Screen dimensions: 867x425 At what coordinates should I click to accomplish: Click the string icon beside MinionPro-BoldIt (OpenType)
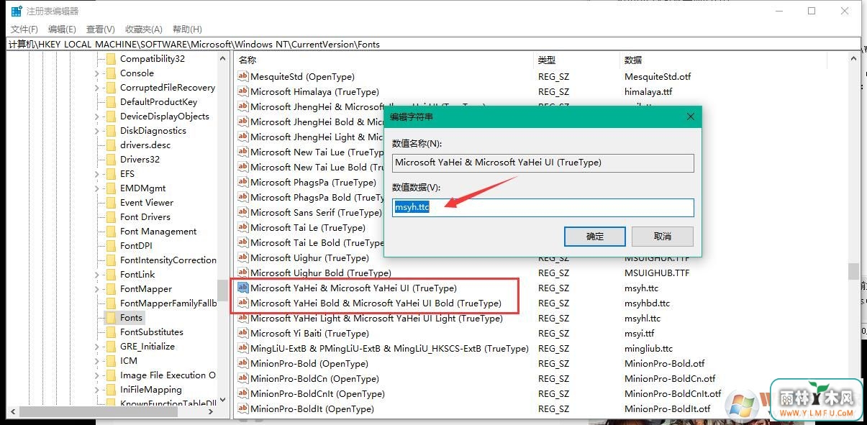click(x=243, y=409)
